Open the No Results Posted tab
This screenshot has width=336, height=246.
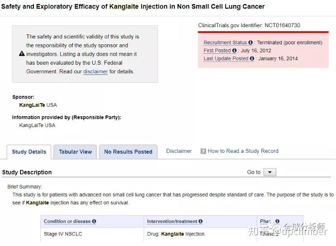pyautogui.click(x=128, y=152)
